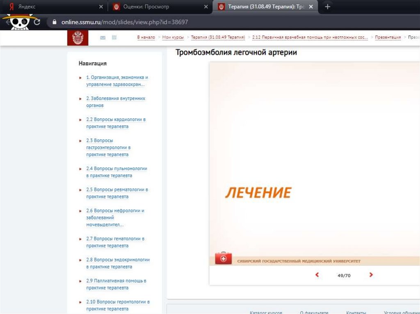Screen dimensions: 420x314
Task: Follow the Мои курсы breadcrumb link
Action: tap(173, 37)
